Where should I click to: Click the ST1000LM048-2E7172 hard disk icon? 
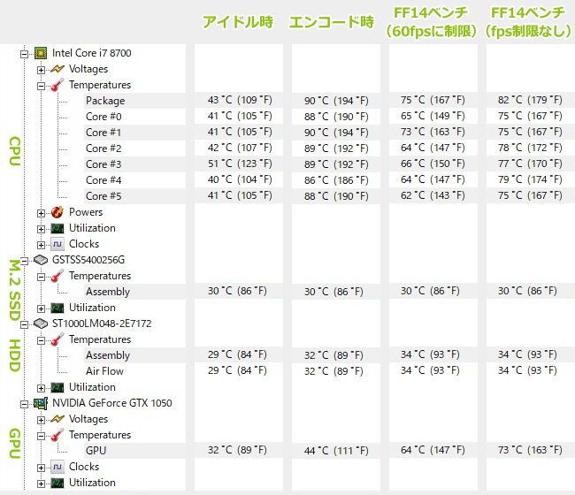[x=41, y=324]
